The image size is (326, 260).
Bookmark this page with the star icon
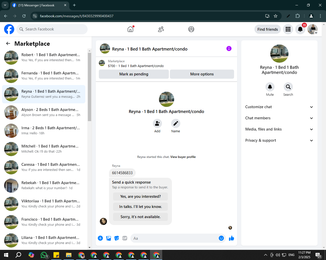click(x=276, y=16)
